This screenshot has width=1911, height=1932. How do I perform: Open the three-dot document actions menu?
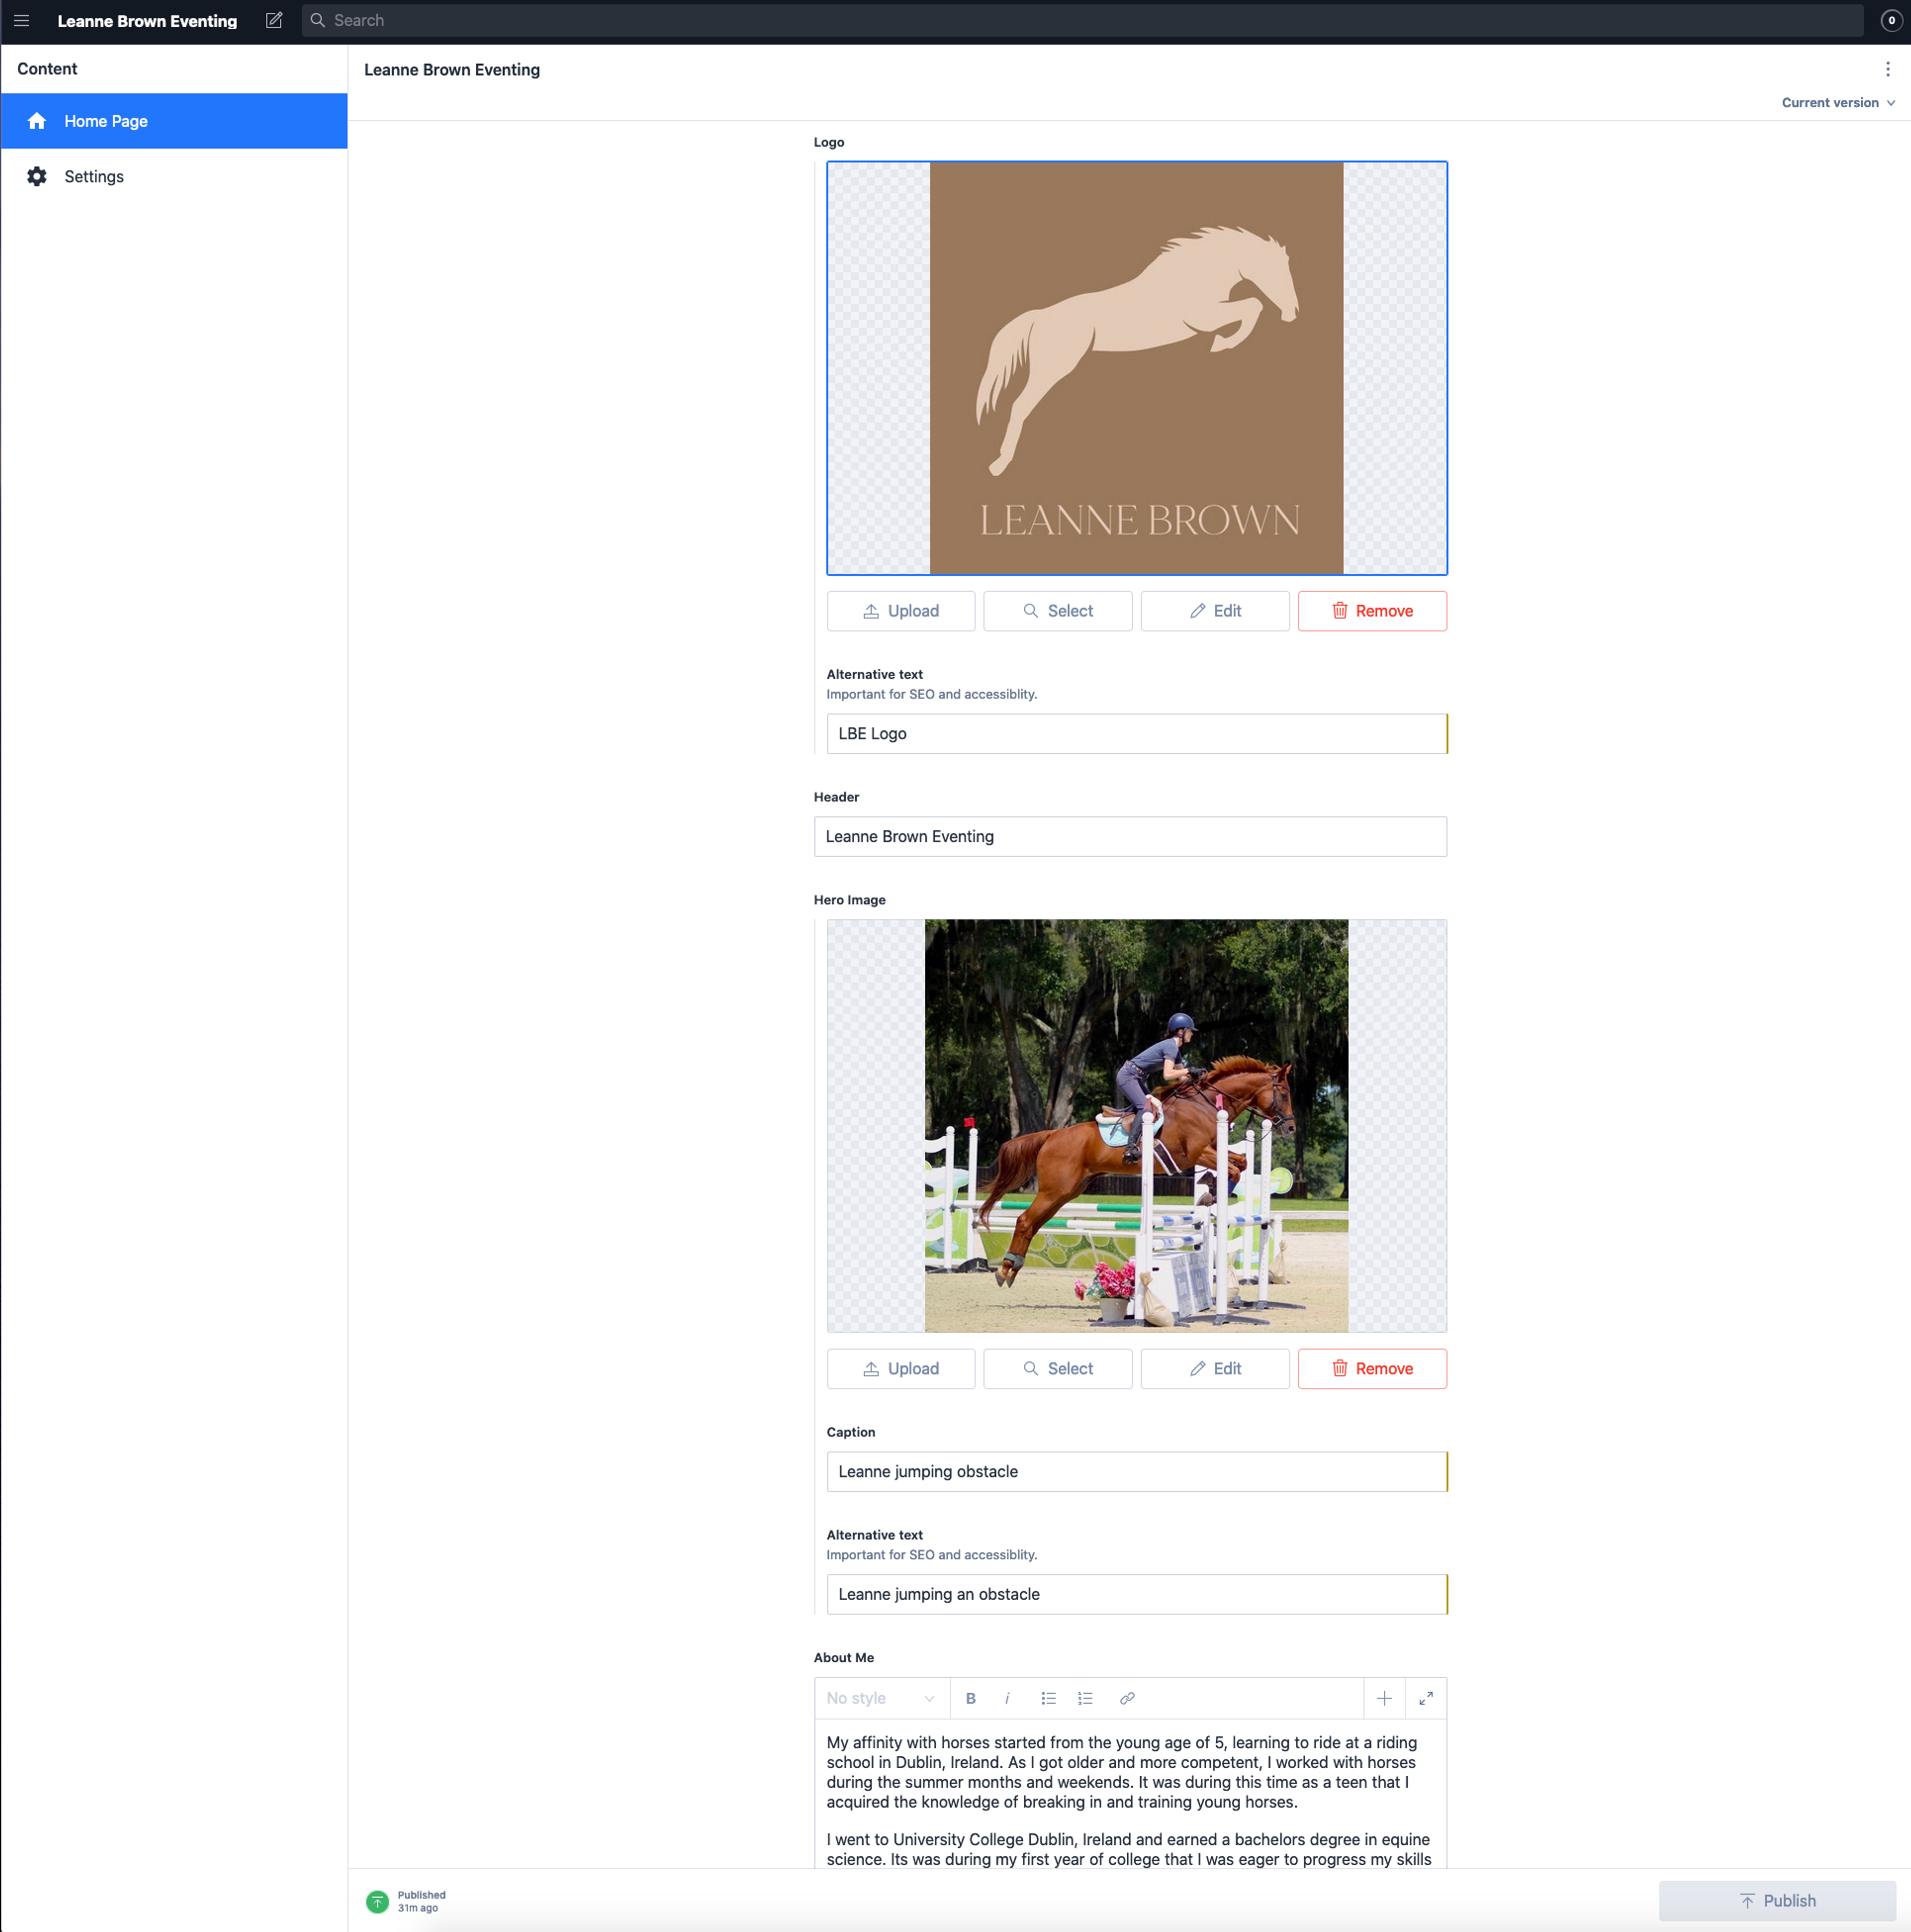[1887, 69]
